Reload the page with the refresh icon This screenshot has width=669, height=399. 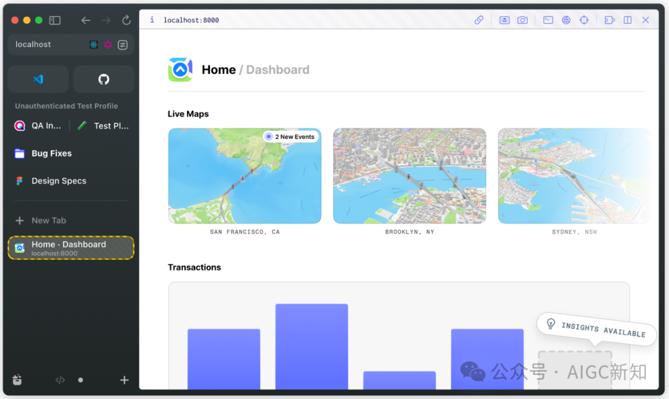coord(126,20)
